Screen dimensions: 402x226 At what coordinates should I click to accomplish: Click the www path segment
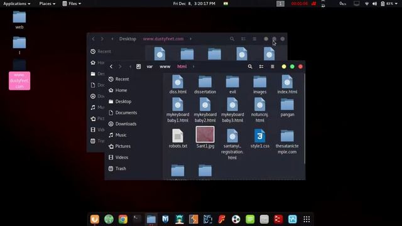point(165,67)
